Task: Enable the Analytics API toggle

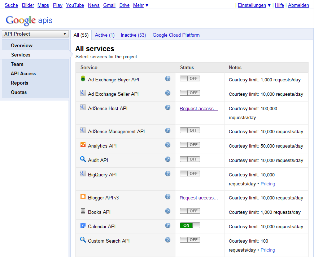Action: click(190, 145)
